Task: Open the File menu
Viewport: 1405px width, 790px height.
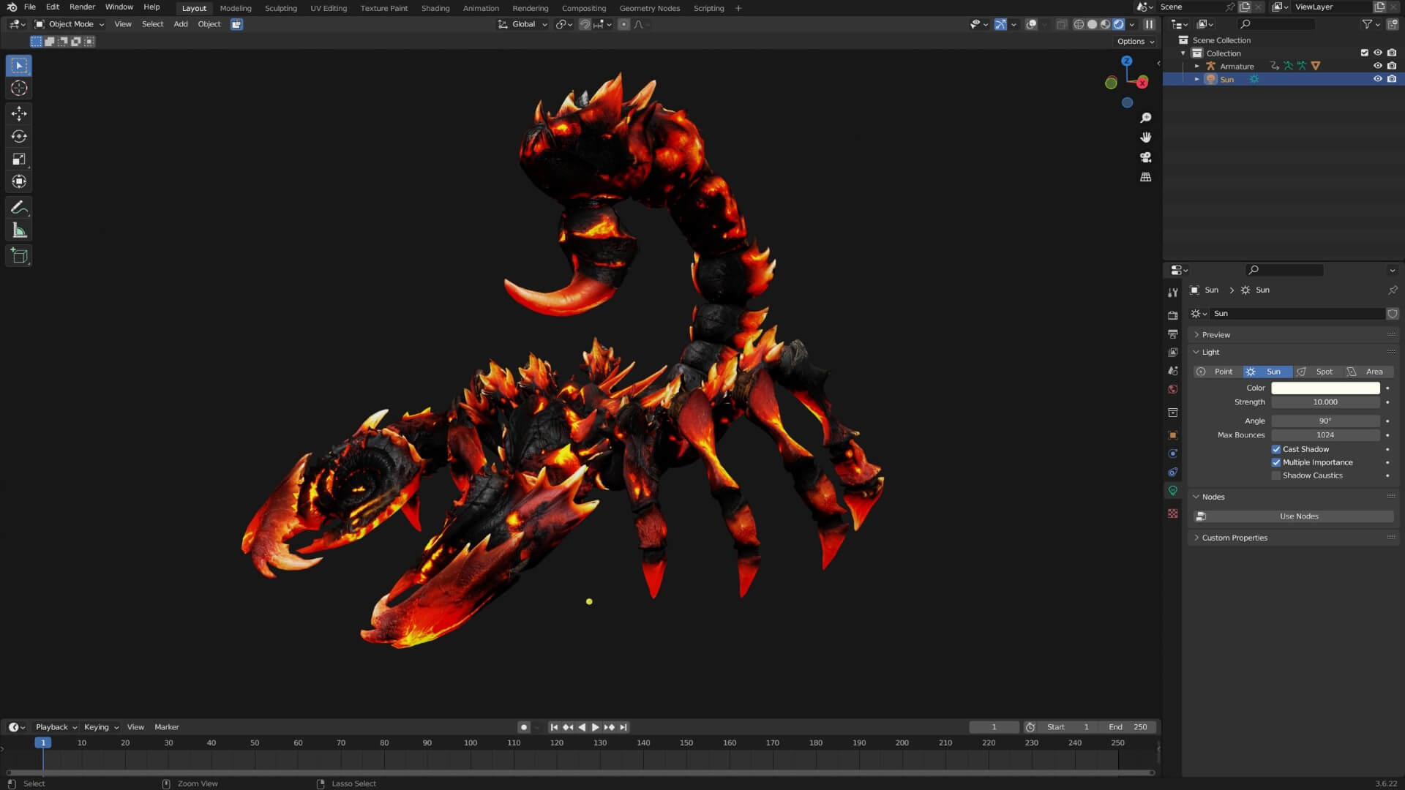Action: pyautogui.click(x=30, y=7)
